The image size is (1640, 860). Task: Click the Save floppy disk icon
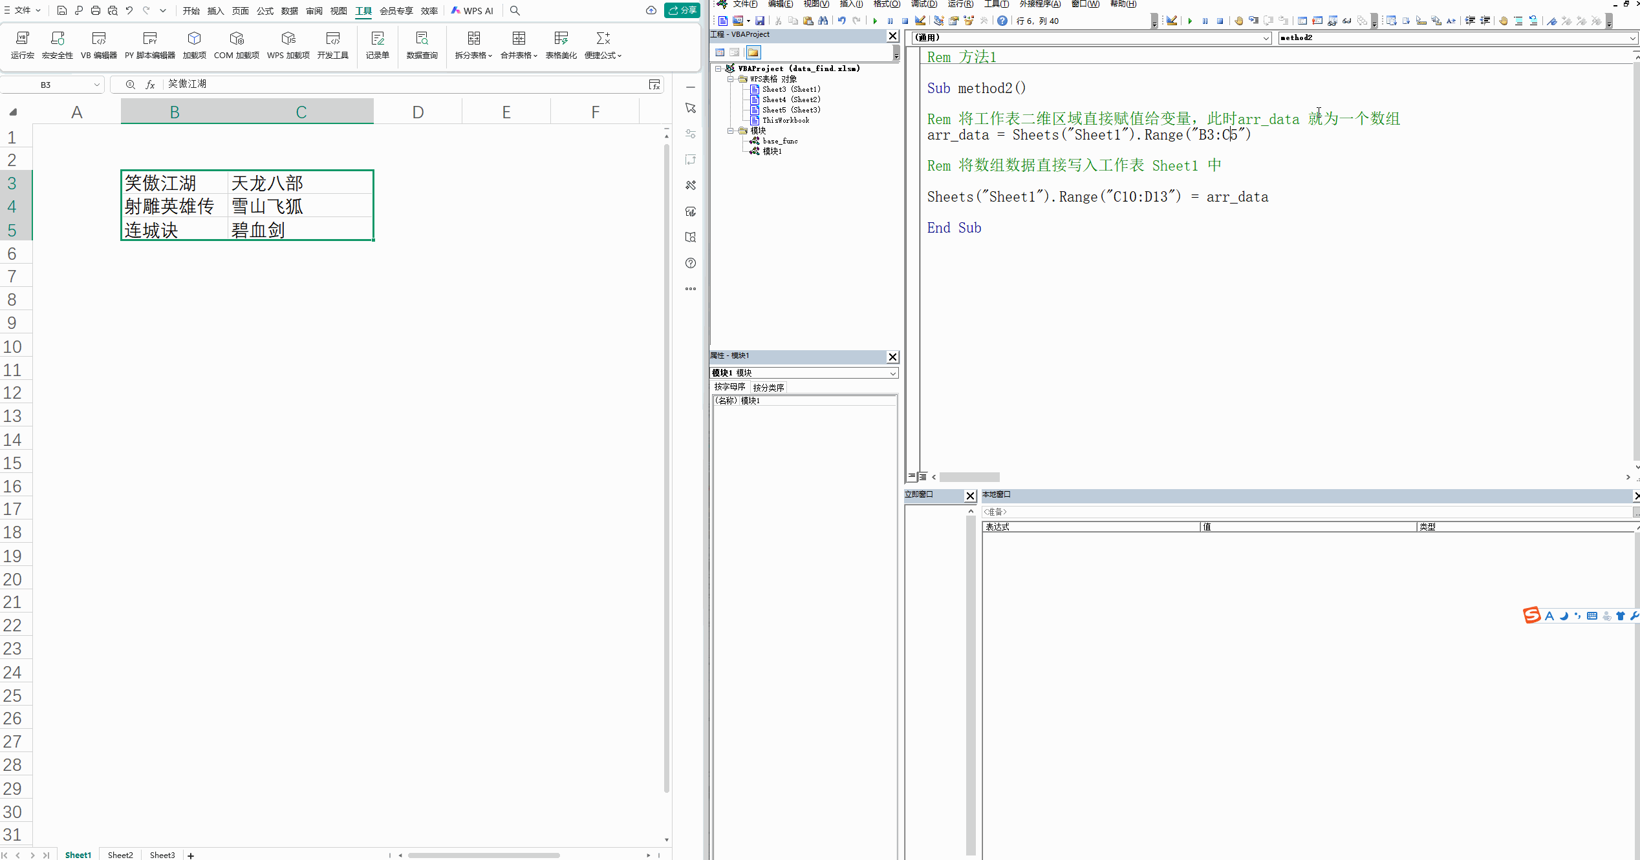760,21
